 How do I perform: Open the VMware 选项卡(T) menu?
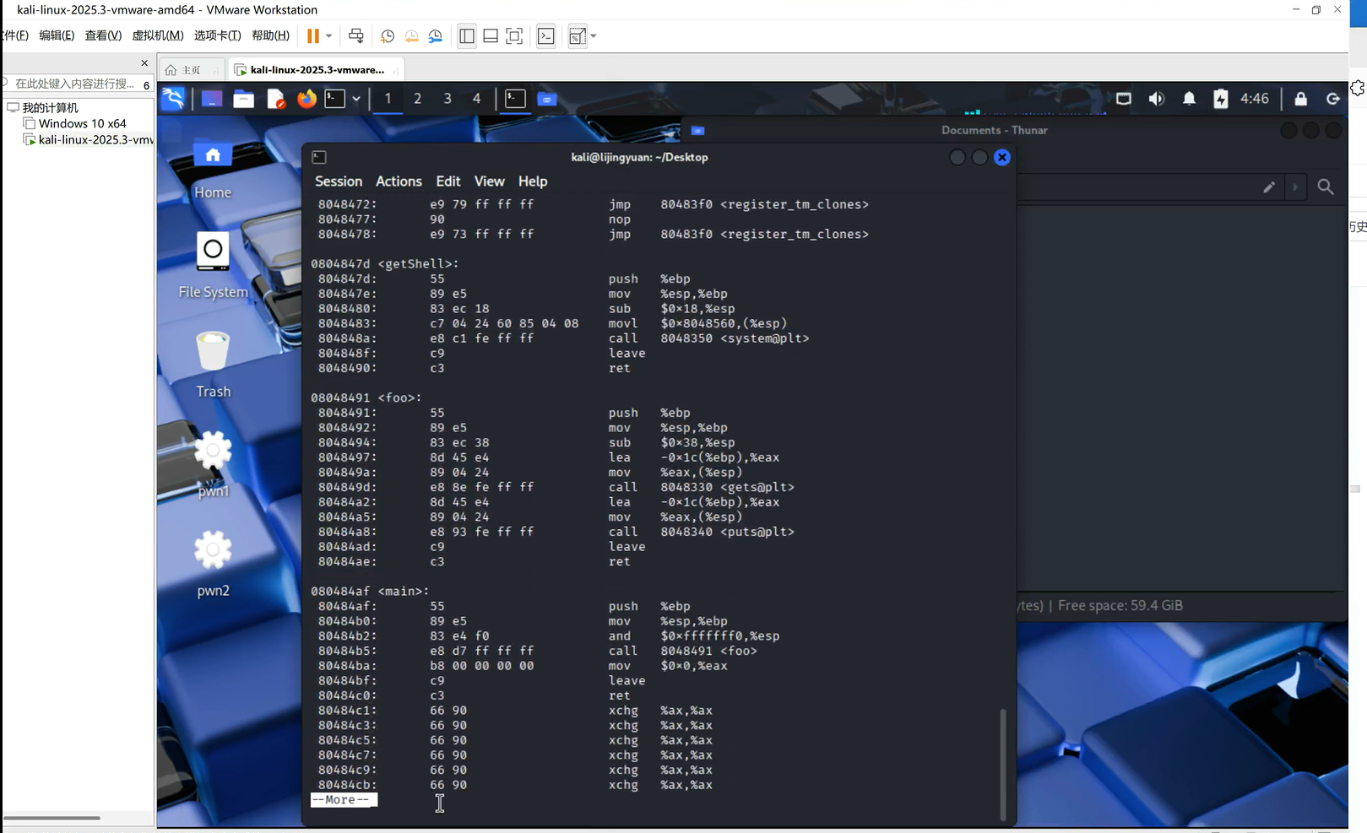click(x=217, y=35)
